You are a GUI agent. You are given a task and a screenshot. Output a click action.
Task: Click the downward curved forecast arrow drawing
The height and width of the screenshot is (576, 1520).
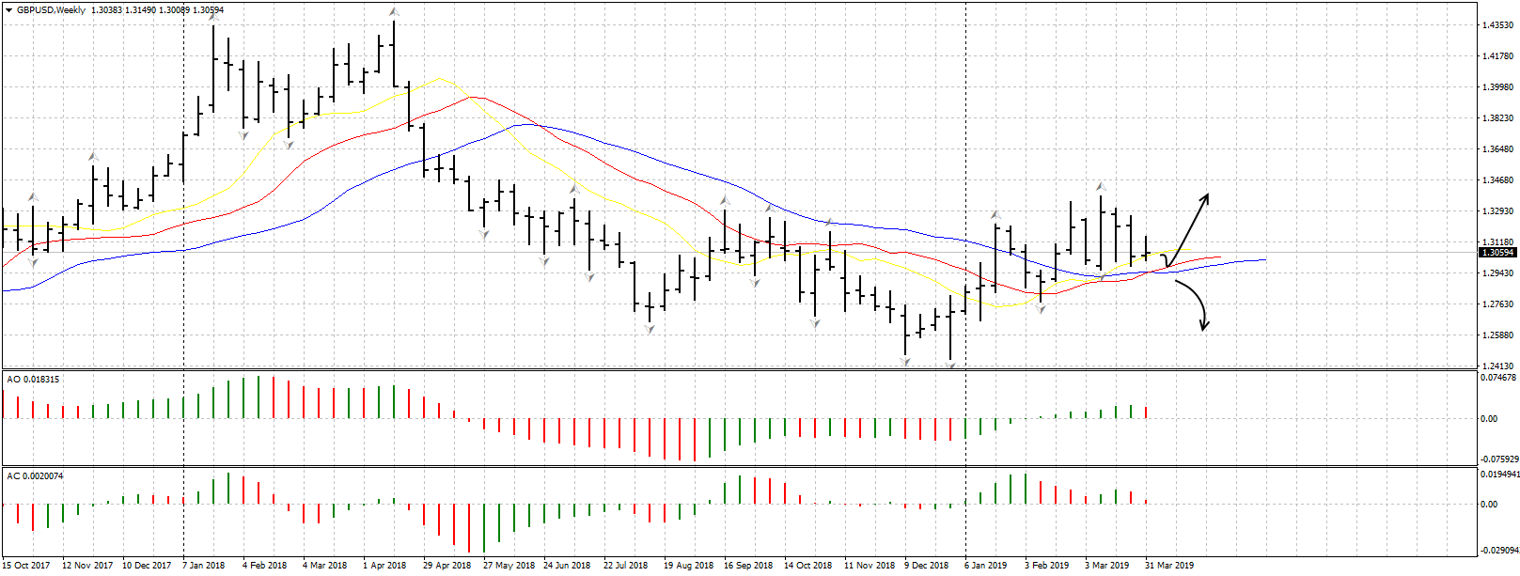pyautogui.click(x=1196, y=301)
